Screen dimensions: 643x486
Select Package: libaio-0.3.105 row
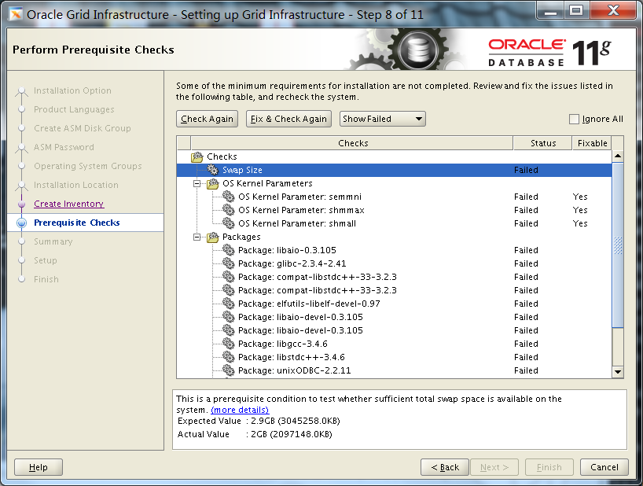(x=394, y=250)
